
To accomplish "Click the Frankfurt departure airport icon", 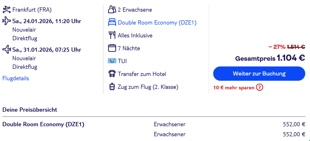I will tap(6, 10).
